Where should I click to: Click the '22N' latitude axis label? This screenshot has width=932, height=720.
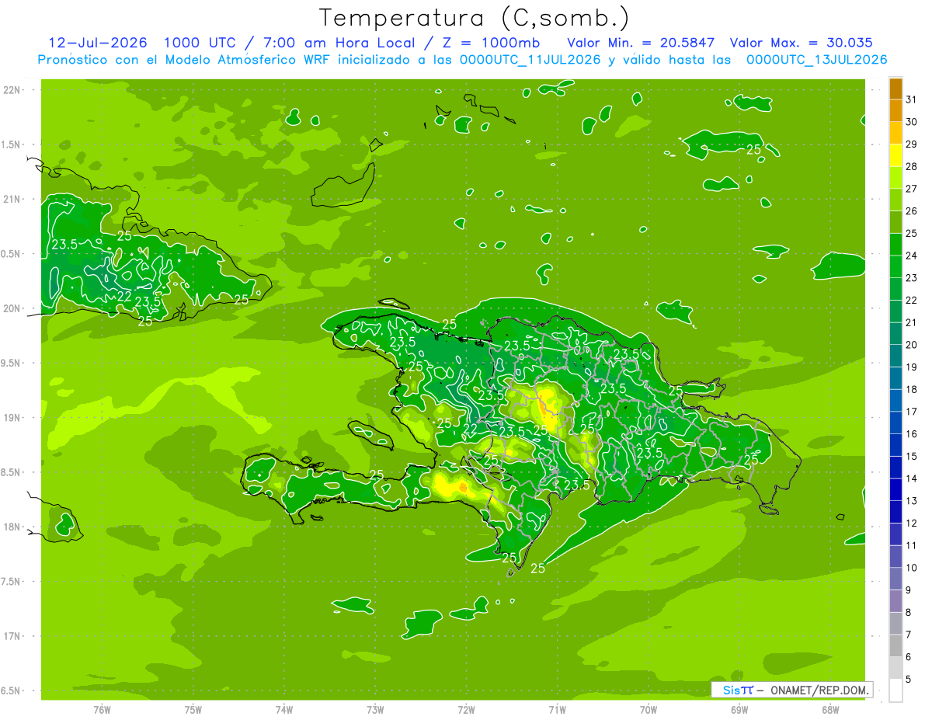(12, 89)
